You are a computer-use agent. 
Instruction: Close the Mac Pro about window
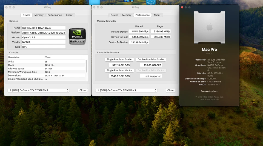click(x=182, y=7)
